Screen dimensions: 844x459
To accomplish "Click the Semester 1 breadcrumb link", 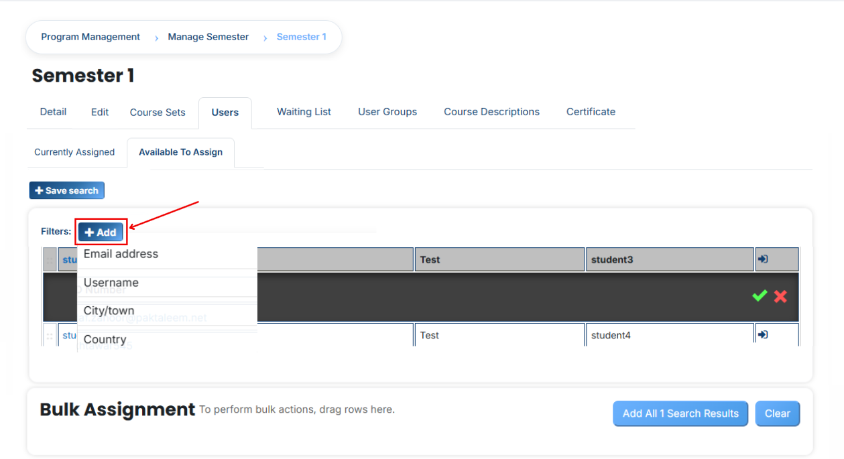I will pos(302,37).
